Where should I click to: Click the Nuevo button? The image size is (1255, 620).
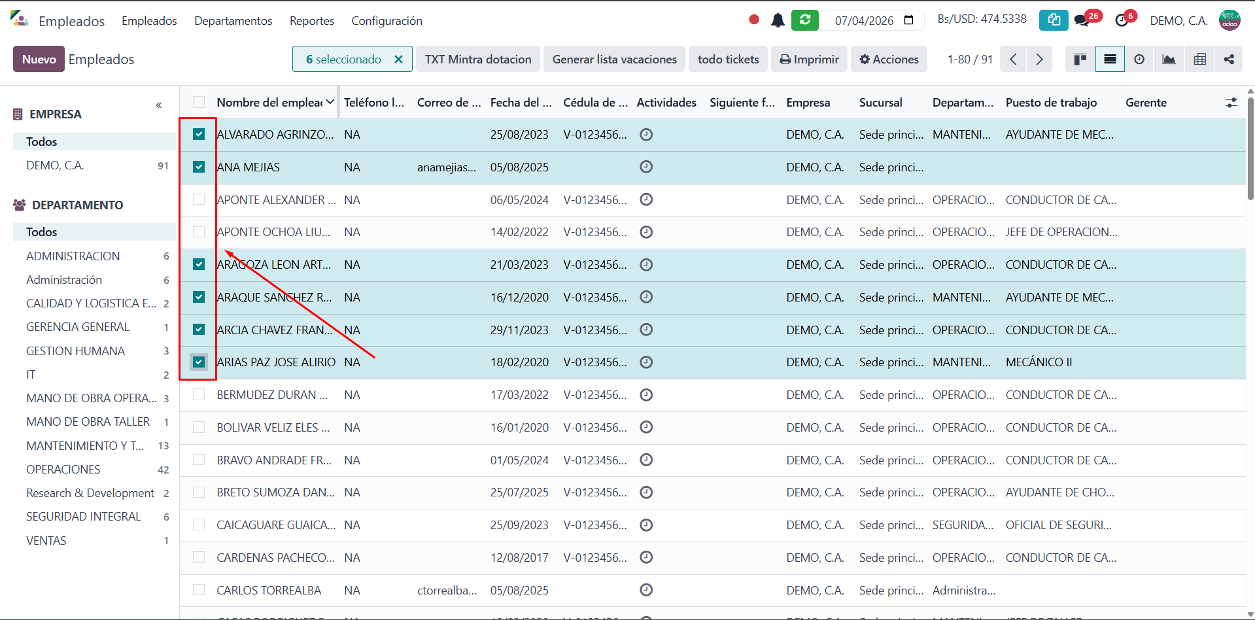[39, 60]
